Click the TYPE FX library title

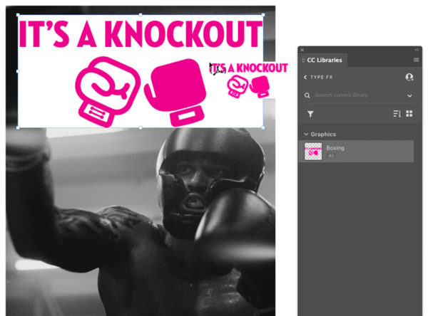tap(322, 78)
